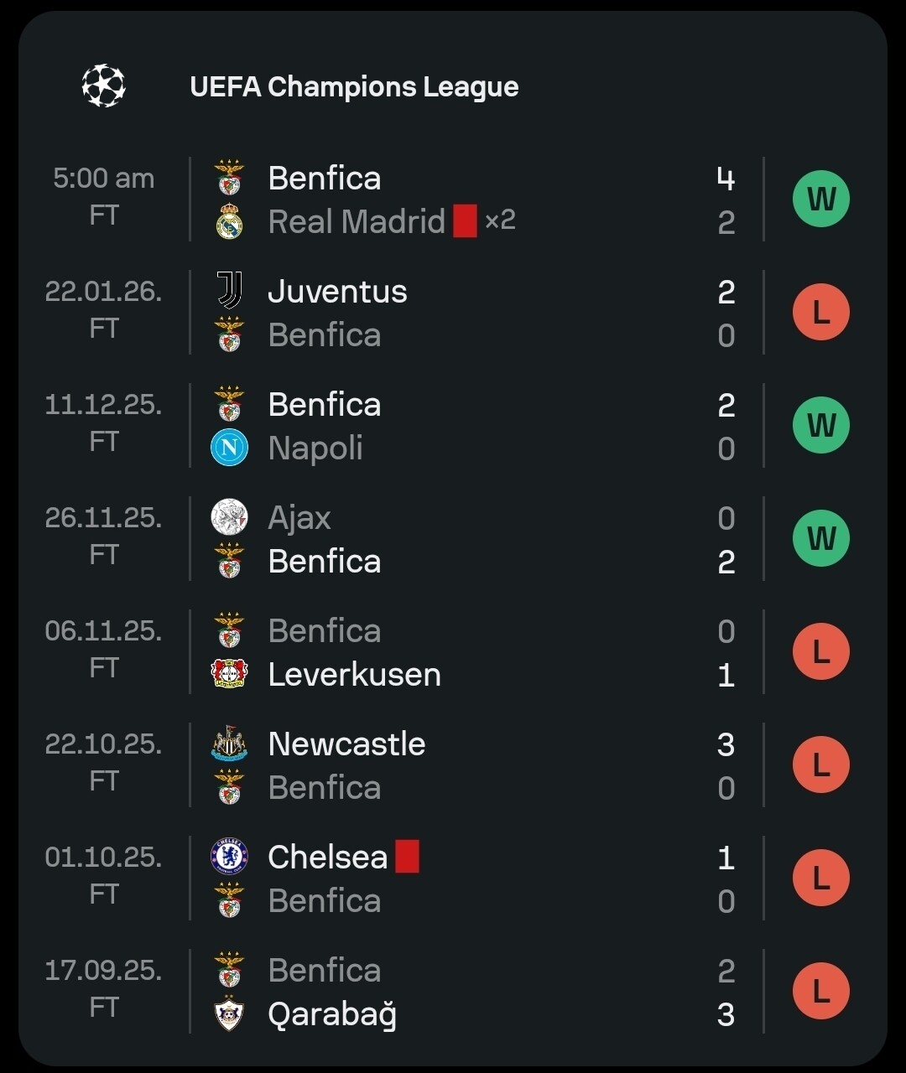The image size is (906, 1073).
Task: Click the red card next to Chelsea
Action: [407, 857]
